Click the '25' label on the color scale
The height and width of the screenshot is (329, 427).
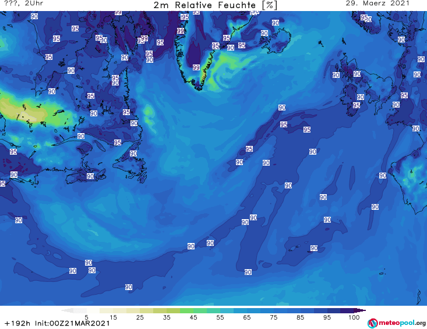coord(140,317)
